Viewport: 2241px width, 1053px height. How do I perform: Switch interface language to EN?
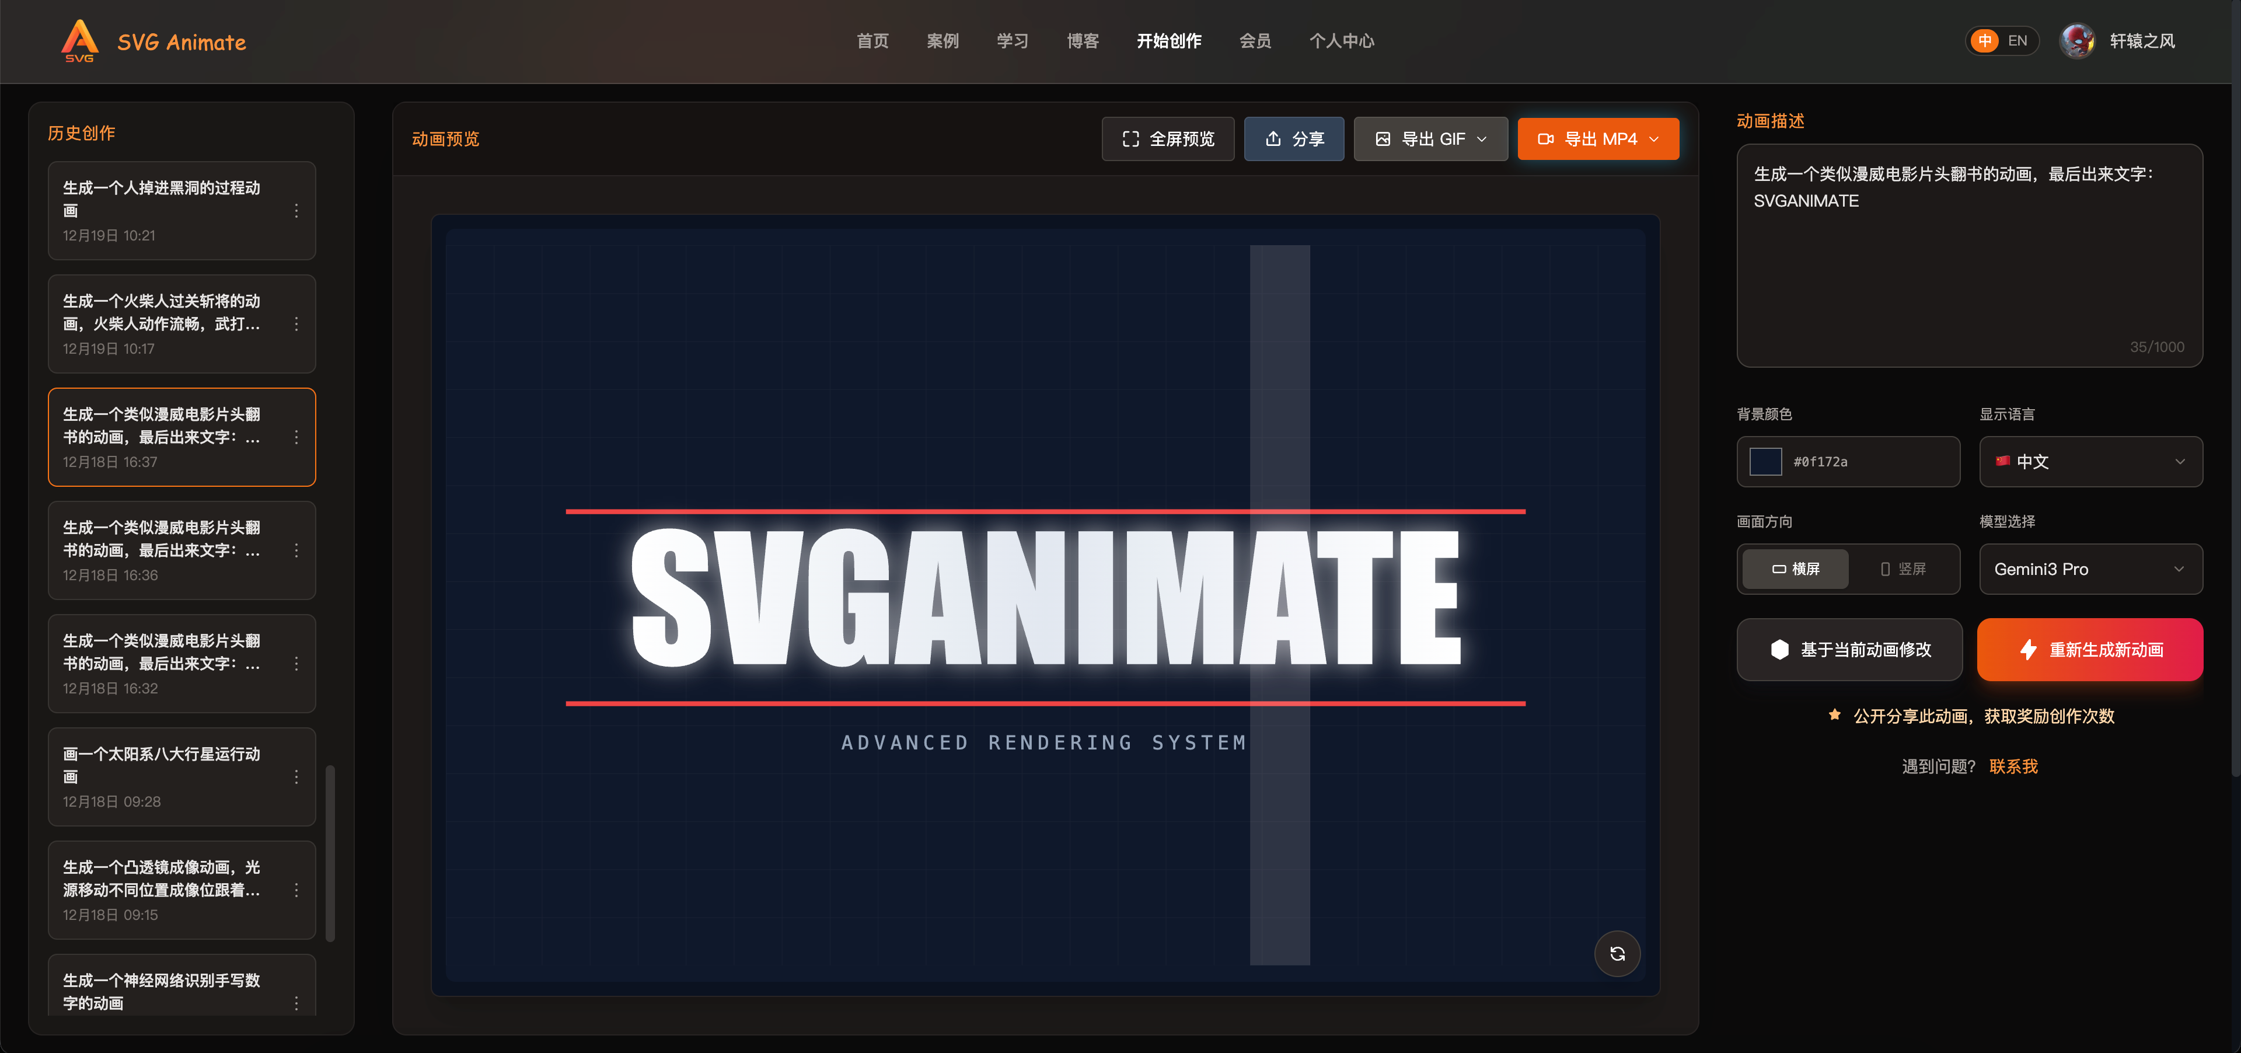tap(2017, 41)
